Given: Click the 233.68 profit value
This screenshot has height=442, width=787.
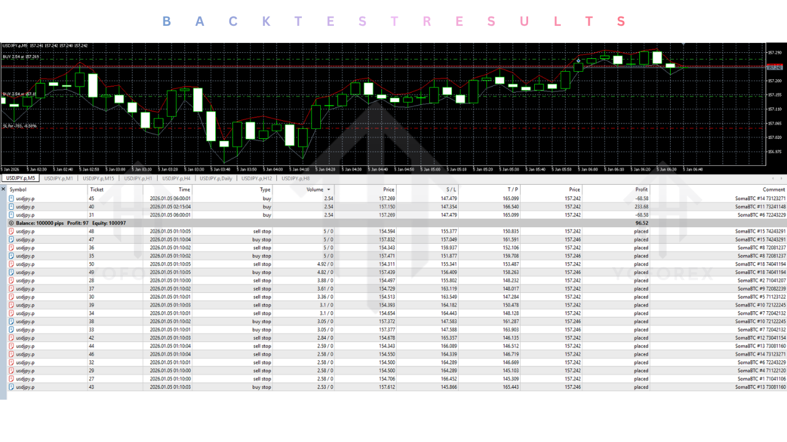Looking at the screenshot, I should [x=641, y=207].
